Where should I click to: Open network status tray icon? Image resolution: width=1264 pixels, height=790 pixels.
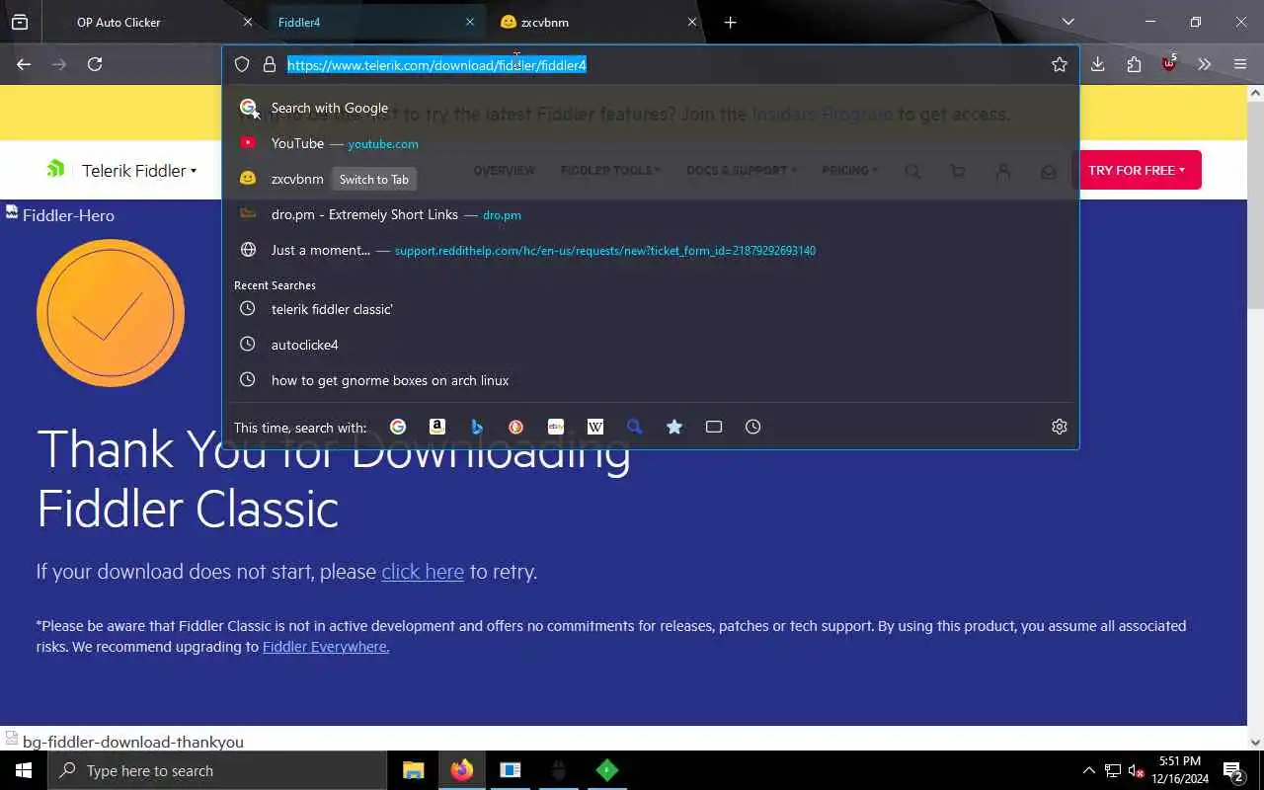[1113, 770]
